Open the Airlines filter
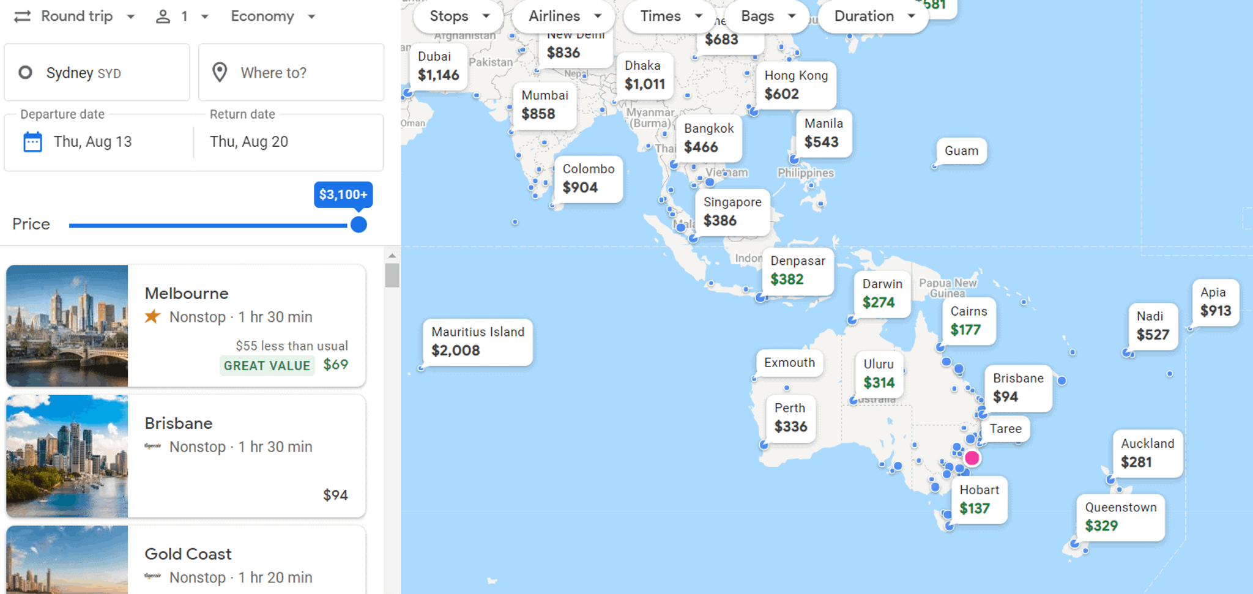This screenshot has height=594, width=1253. click(563, 17)
